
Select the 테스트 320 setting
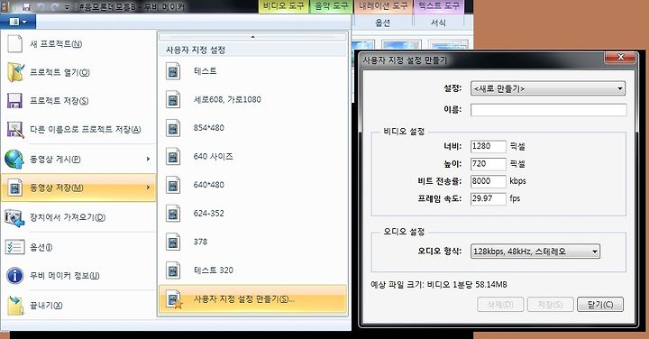pyautogui.click(x=252, y=270)
